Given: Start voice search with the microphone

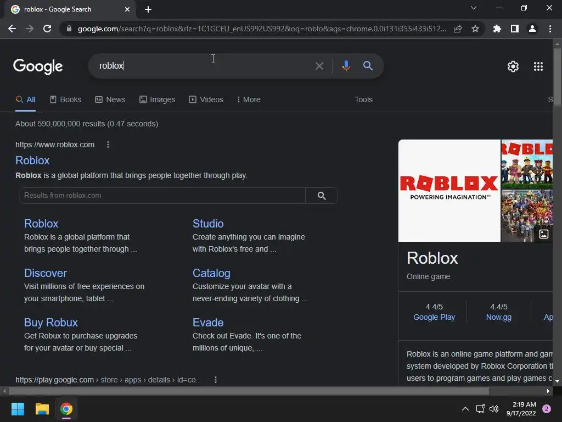Looking at the screenshot, I should point(346,66).
